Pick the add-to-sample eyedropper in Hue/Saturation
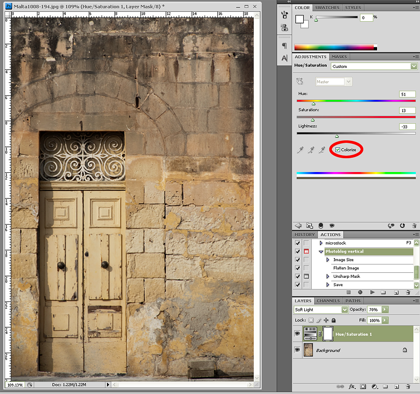The height and width of the screenshot is (394, 420). [x=310, y=150]
